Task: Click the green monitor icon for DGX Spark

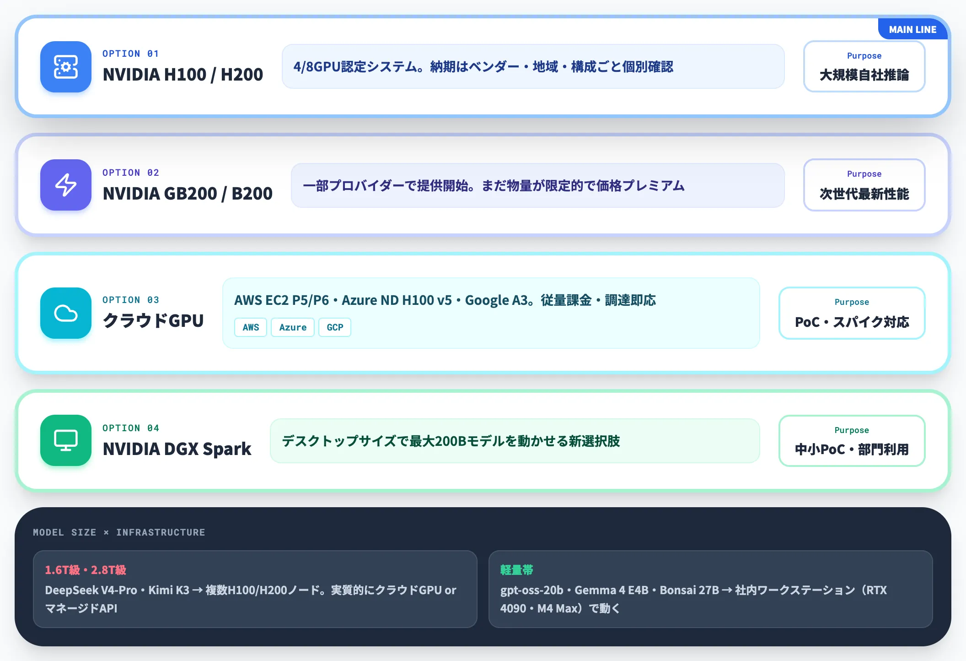Action: (66, 440)
